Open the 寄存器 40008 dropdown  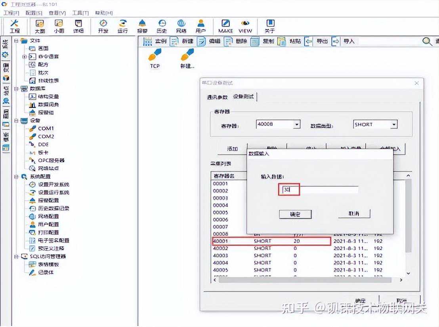point(297,125)
